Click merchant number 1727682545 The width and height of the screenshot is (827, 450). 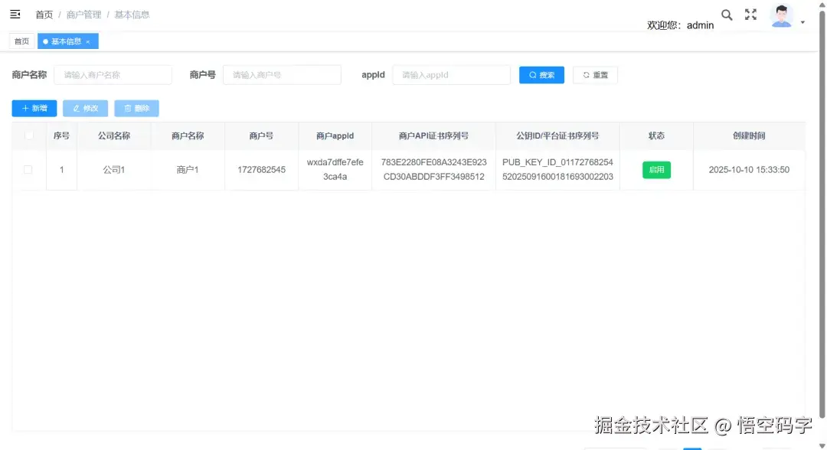coord(262,170)
